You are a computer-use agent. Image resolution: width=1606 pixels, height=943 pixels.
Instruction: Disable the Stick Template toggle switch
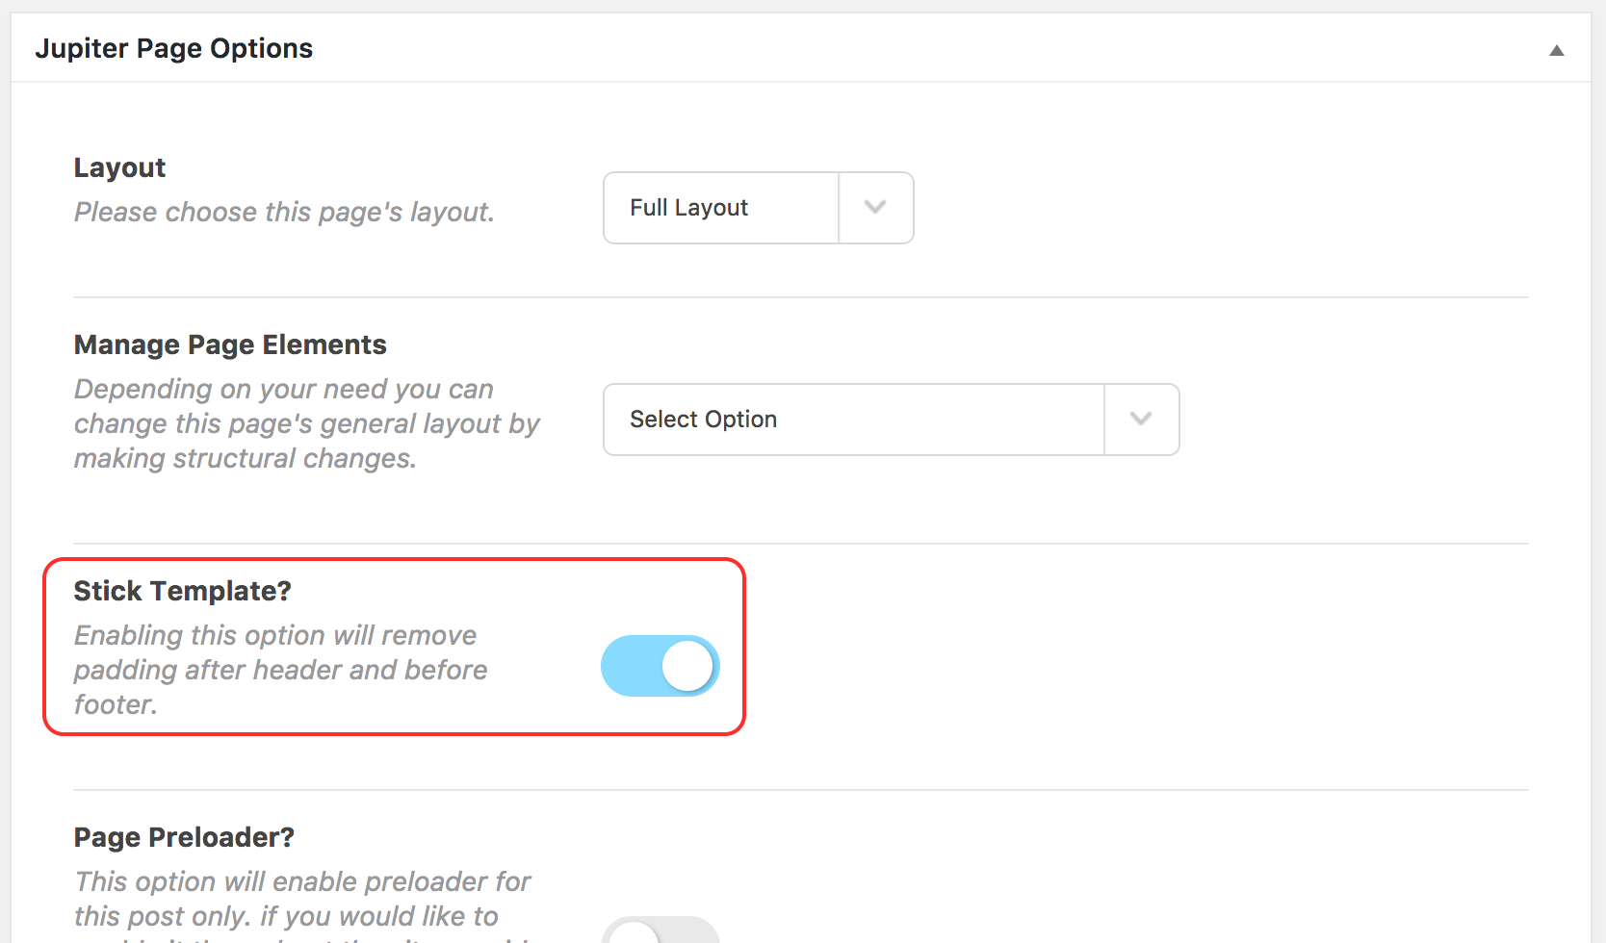pyautogui.click(x=661, y=666)
